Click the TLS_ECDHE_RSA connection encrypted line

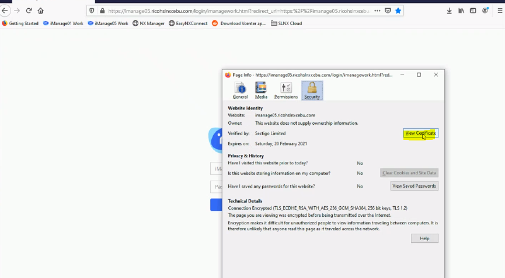coord(318,208)
